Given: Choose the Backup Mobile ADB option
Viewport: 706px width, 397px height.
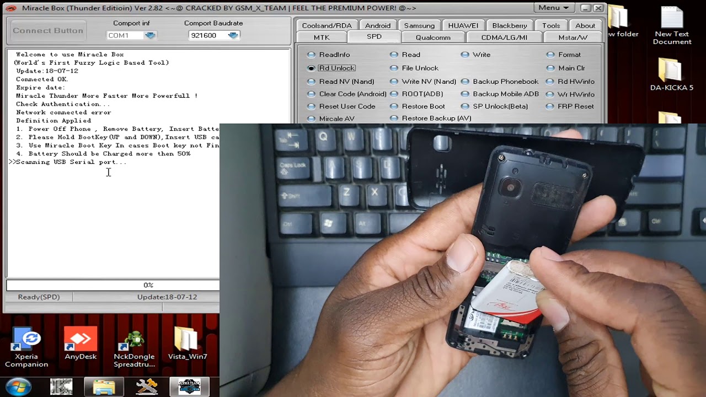Looking at the screenshot, I should [x=500, y=94].
